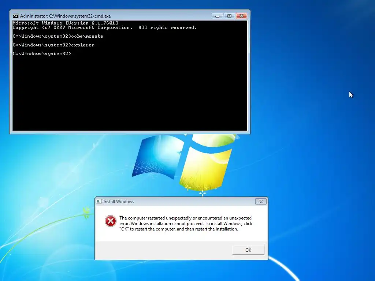Minimize the cmd.exe window
The image size is (375, 281).
pyautogui.click(x=217, y=16)
